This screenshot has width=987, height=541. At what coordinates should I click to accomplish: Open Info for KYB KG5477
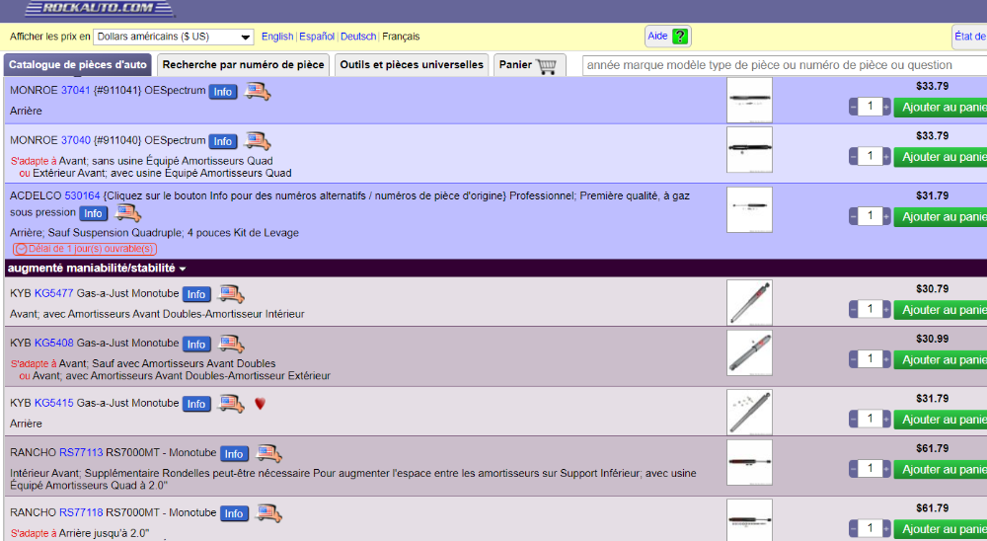coord(196,294)
